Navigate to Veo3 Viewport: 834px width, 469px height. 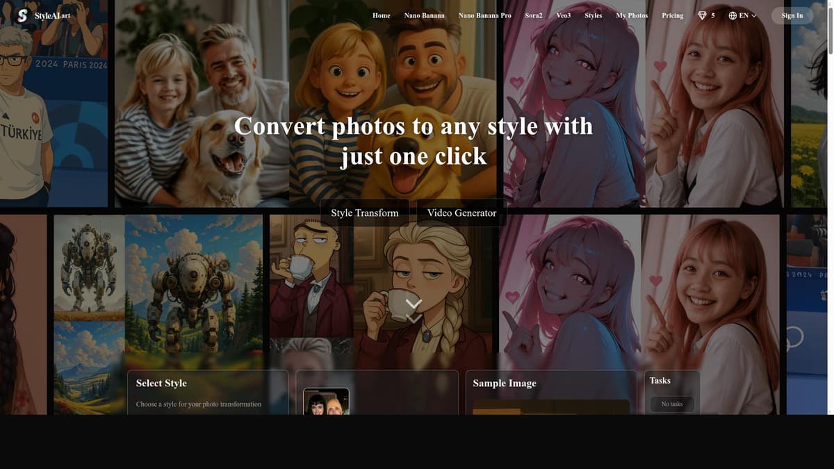click(562, 15)
